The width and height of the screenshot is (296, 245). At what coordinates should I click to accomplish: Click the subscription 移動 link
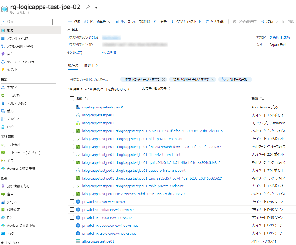94,38
